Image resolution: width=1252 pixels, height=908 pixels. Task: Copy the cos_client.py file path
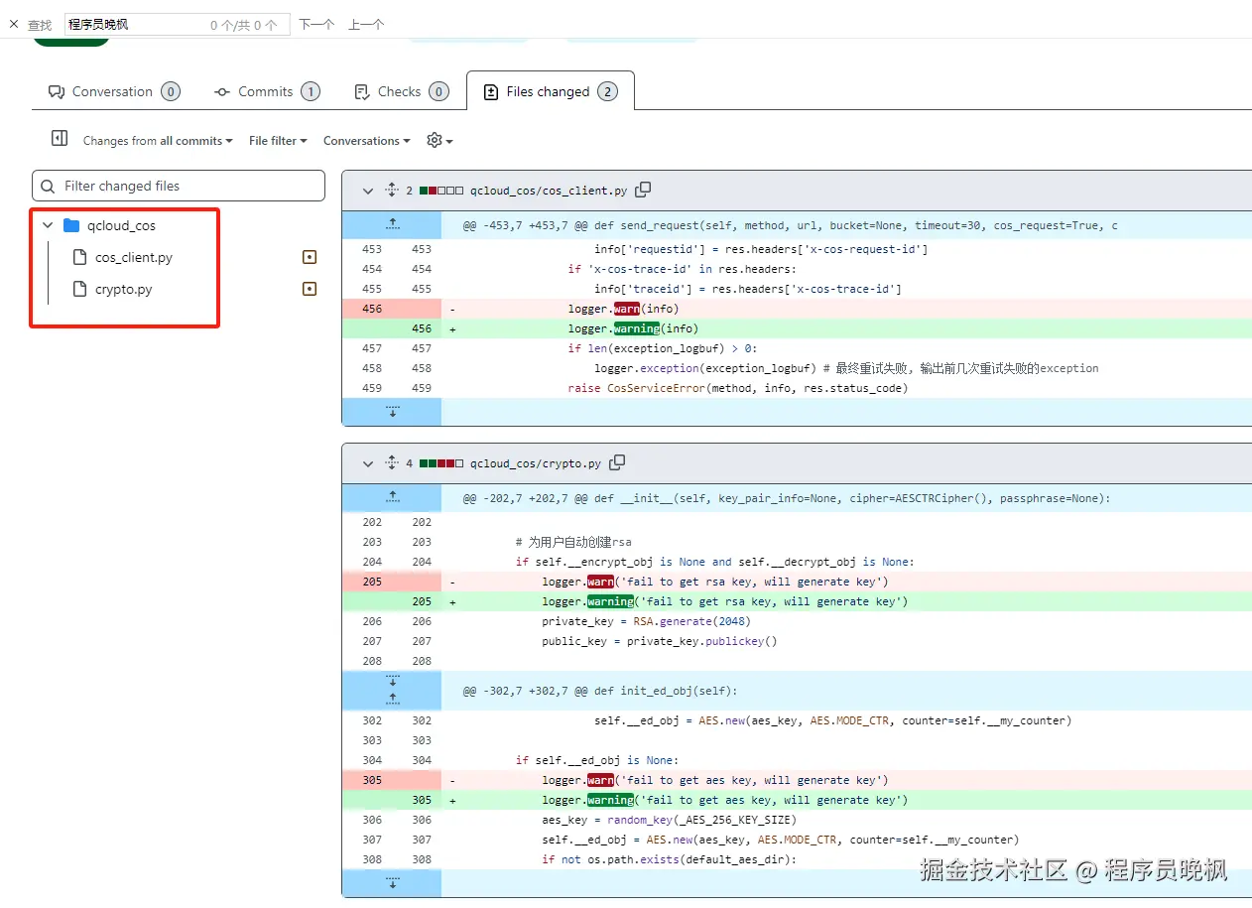tap(643, 189)
